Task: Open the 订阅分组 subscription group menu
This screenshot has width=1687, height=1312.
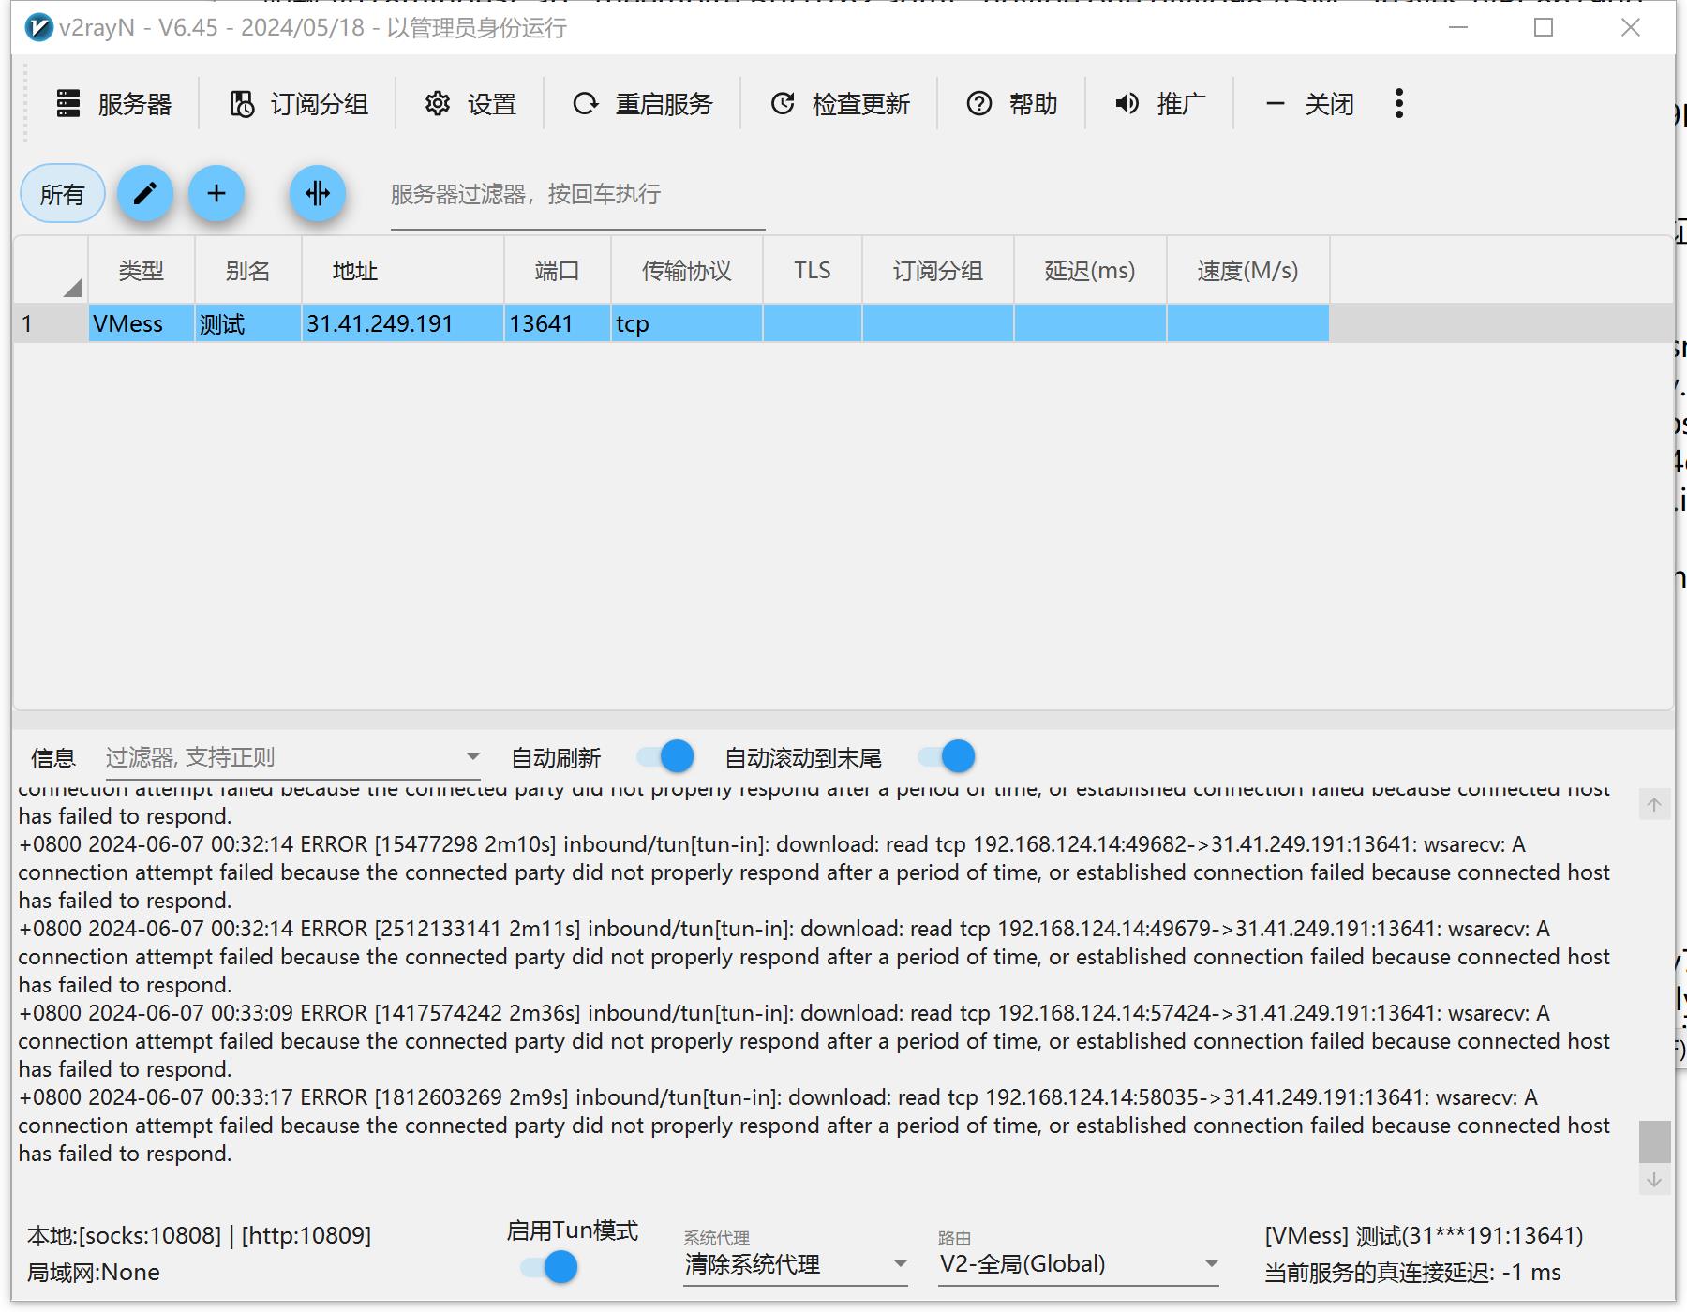Action: (x=299, y=104)
